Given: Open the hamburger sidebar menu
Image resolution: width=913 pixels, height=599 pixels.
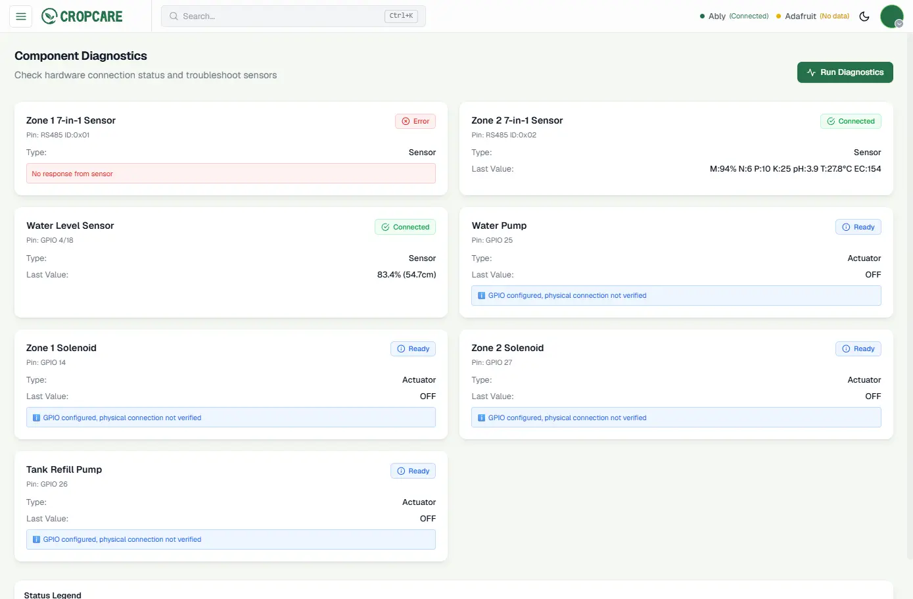Looking at the screenshot, I should coord(21,16).
